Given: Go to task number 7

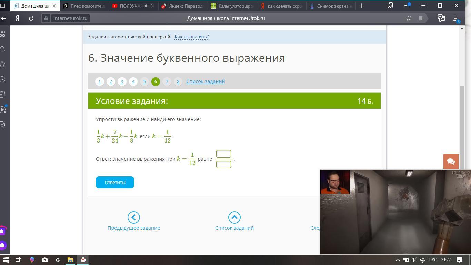Looking at the screenshot, I should coord(167,81).
